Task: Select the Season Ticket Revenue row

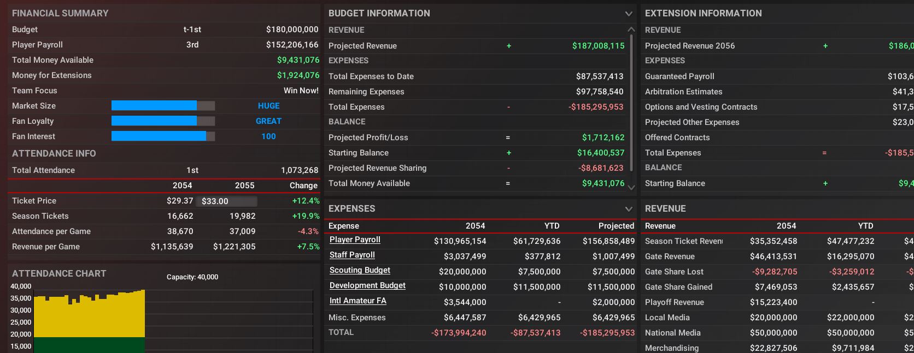Action: (x=683, y=241)
